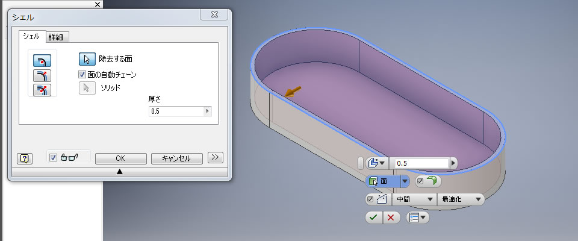Toggle the auto face chain checkbox in mini toolbar
The height and width of the screenshot is (241, 578).
(420, 181)
